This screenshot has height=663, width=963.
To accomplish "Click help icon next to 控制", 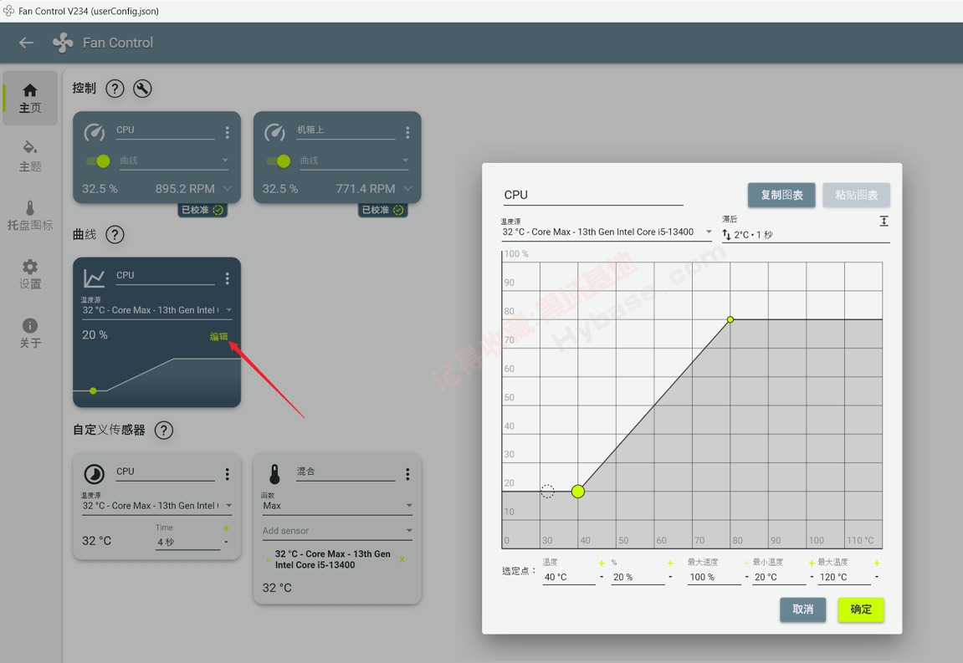I will [x=115, y=89].
